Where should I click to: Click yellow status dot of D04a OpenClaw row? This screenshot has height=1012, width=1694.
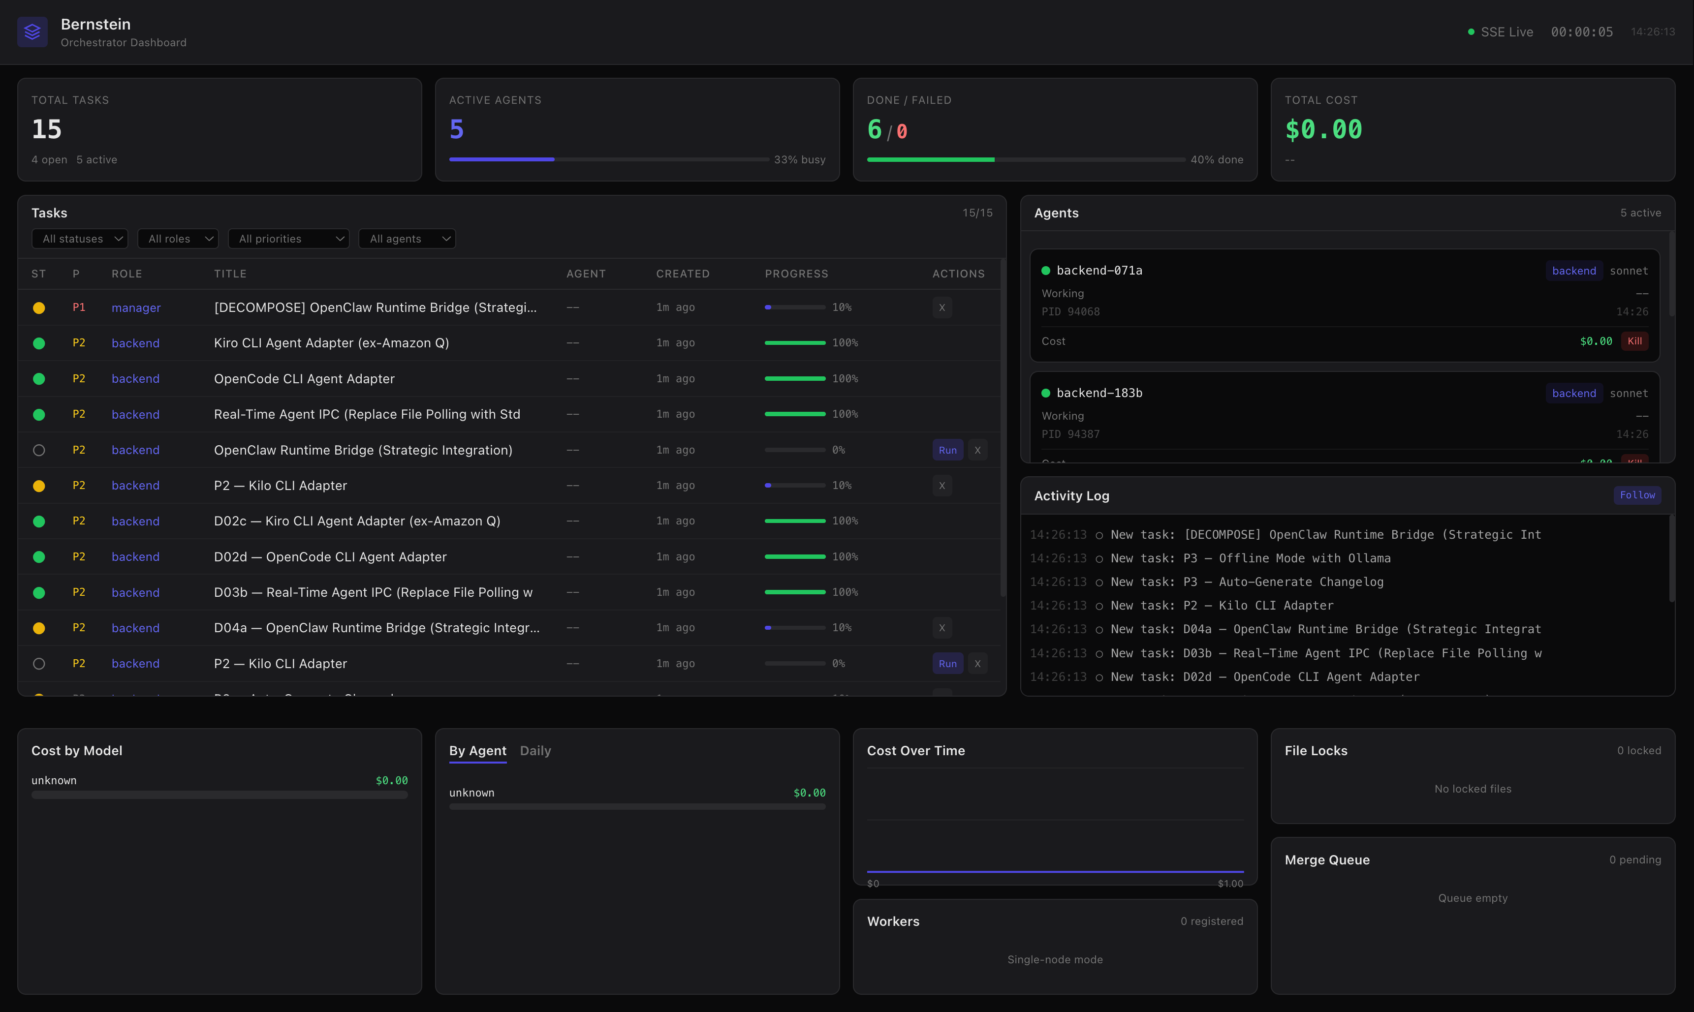[x=39, y=628]
